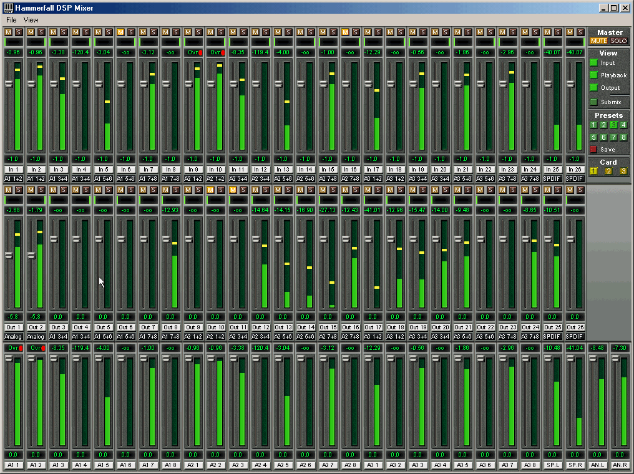The height and width of the screenshot is (474, 634).
Task: Open routing selector A2 5+6 under In 13
Action: pos(283,178)
